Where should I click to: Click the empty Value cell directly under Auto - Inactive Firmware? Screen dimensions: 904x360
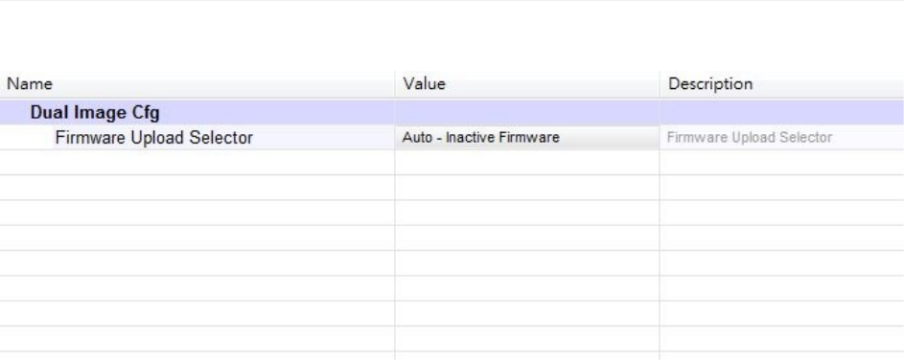pos(527,163)
